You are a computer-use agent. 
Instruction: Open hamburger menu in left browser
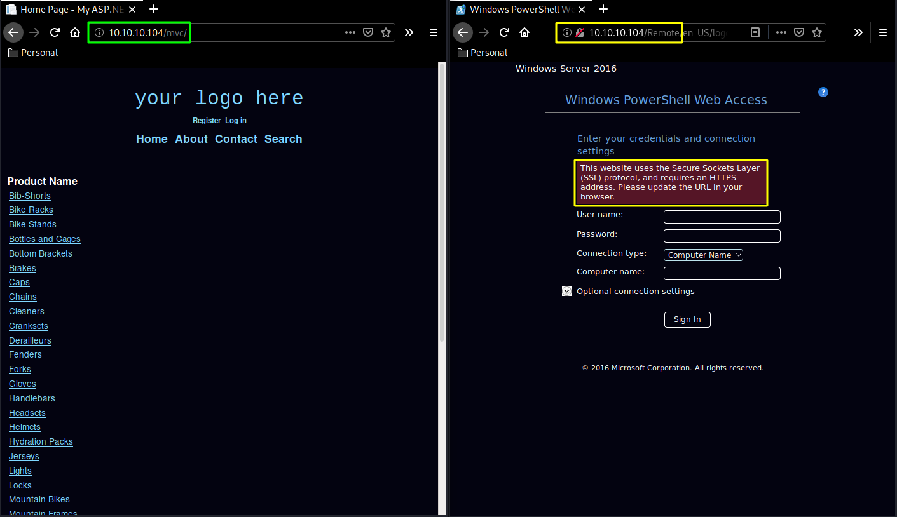pos(434,32)
